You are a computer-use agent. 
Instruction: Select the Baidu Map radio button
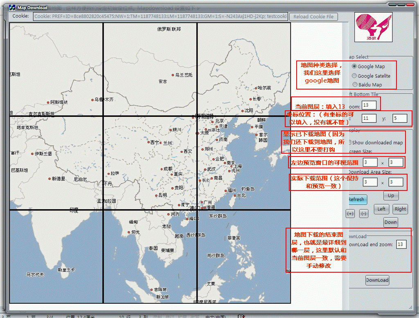coord(355,85)
